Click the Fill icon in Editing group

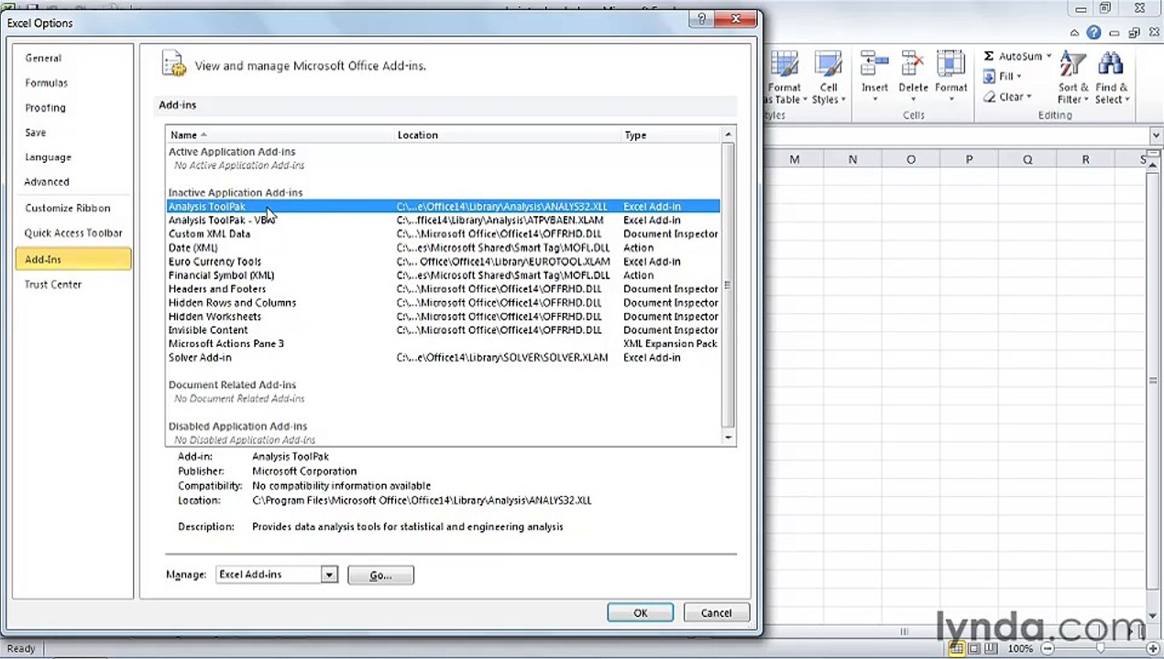pos(989,76)
